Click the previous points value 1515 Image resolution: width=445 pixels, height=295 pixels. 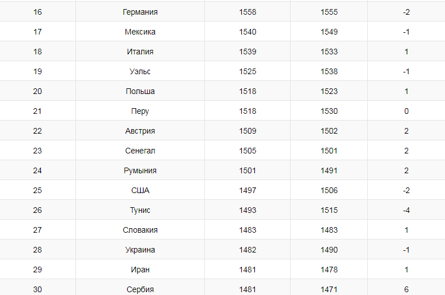point(329,210)
